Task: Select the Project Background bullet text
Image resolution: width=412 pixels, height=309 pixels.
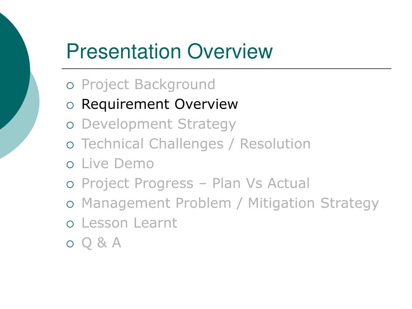Action: pyautogui.click(x=148, y=84)
